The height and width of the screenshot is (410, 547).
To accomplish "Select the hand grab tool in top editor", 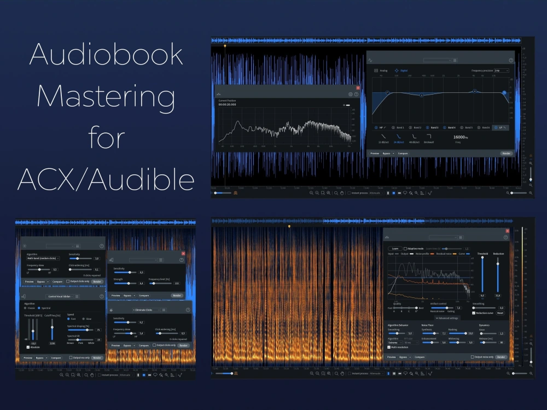I will coord(342,193).
